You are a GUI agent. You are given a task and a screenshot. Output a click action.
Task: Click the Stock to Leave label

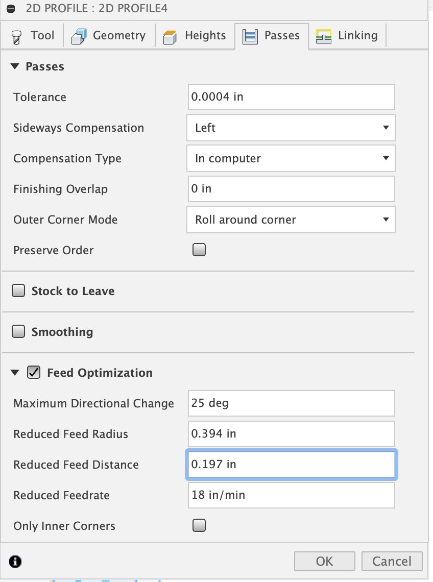click(73, 291)
